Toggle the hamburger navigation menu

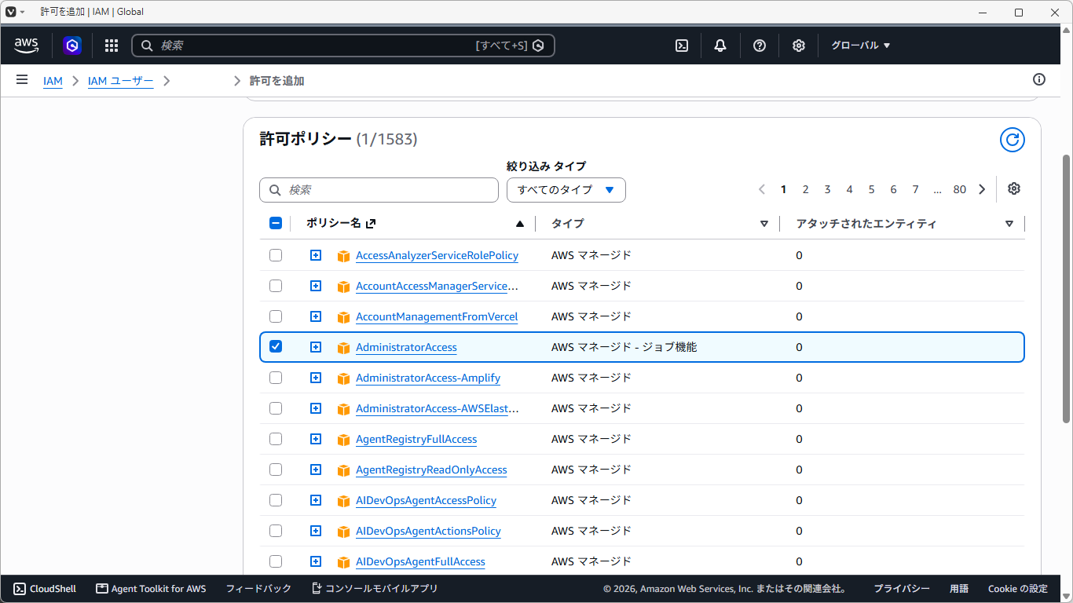coord(22,80)
